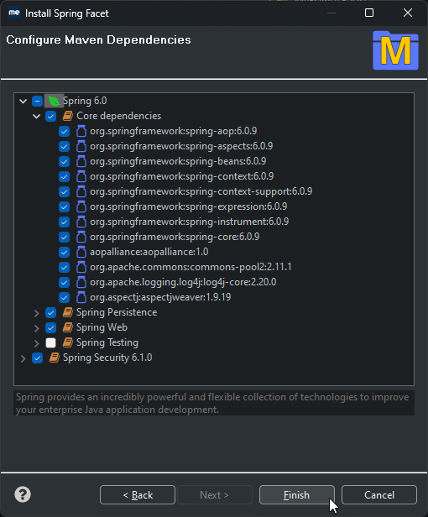This screenshot has height=517, width=428.
Task: Collapse the Core dependencies node
Action: pyautogui.click(x=37, y=116)
